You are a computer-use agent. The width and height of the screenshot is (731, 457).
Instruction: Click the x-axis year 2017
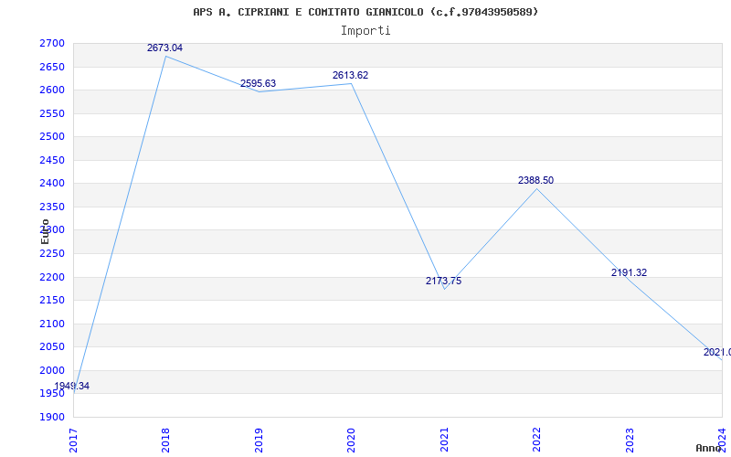click(74, 440)
